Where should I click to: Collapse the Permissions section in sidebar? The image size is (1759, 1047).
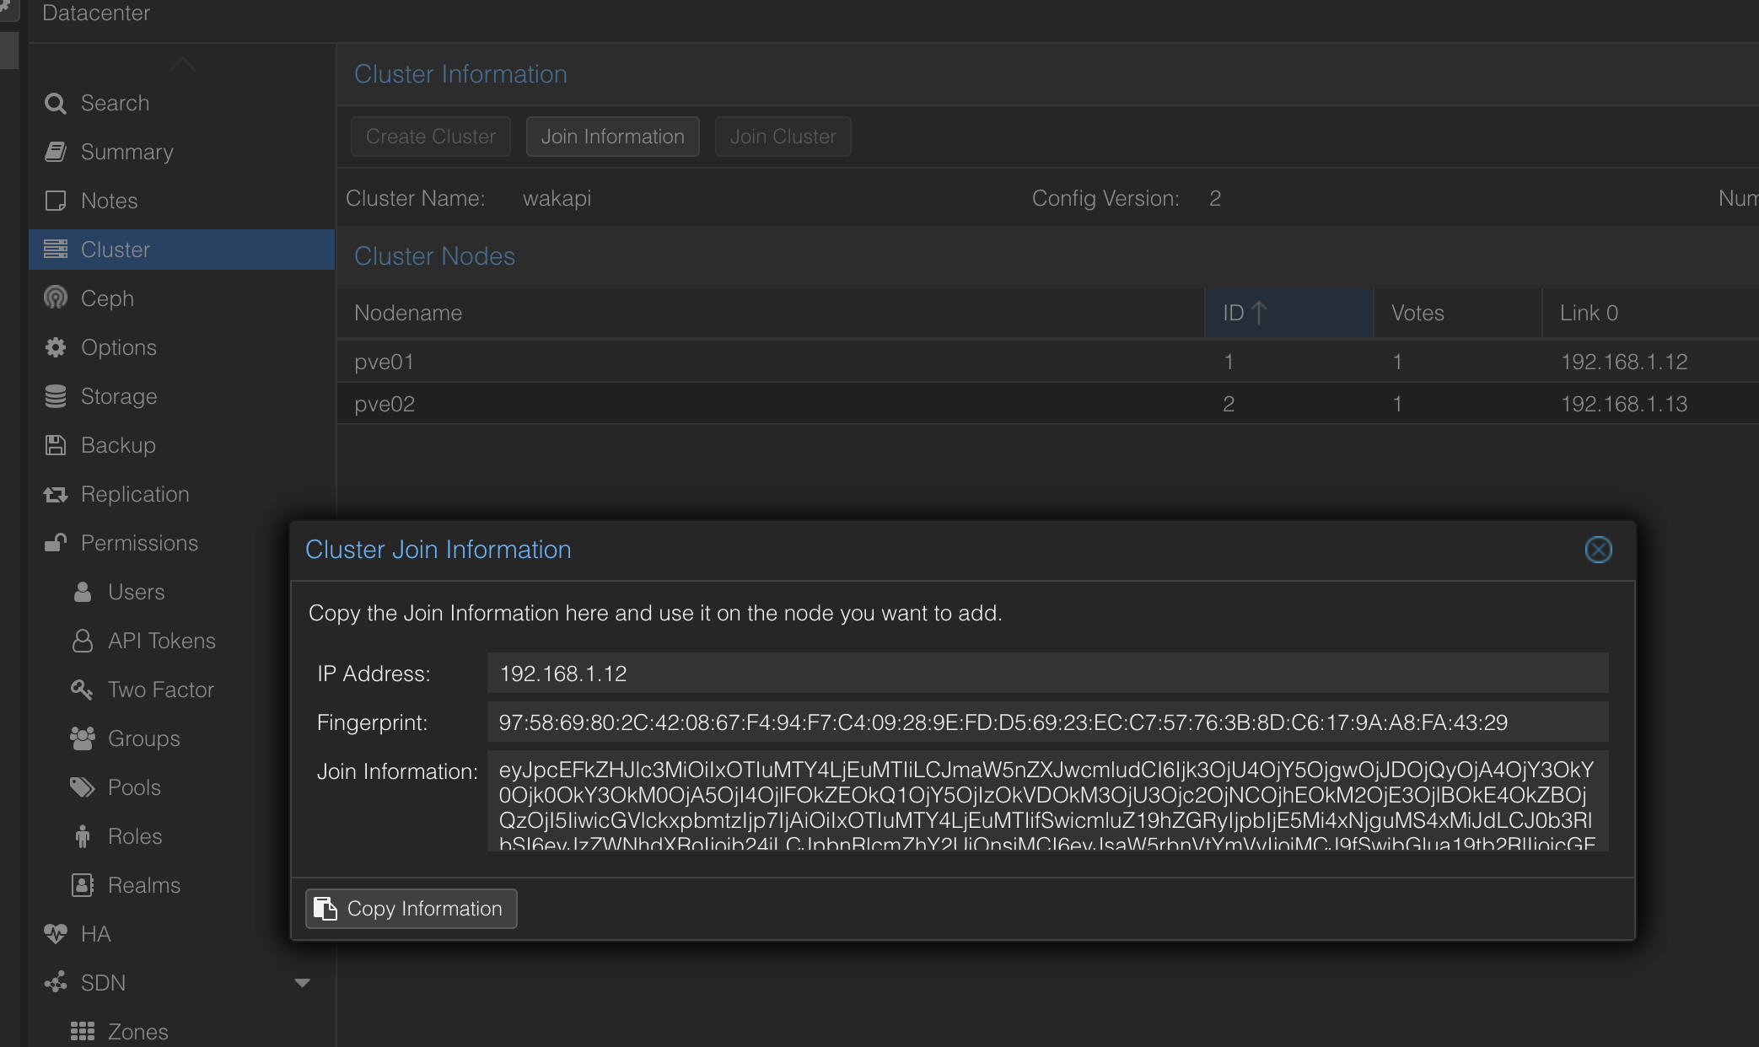139,543
